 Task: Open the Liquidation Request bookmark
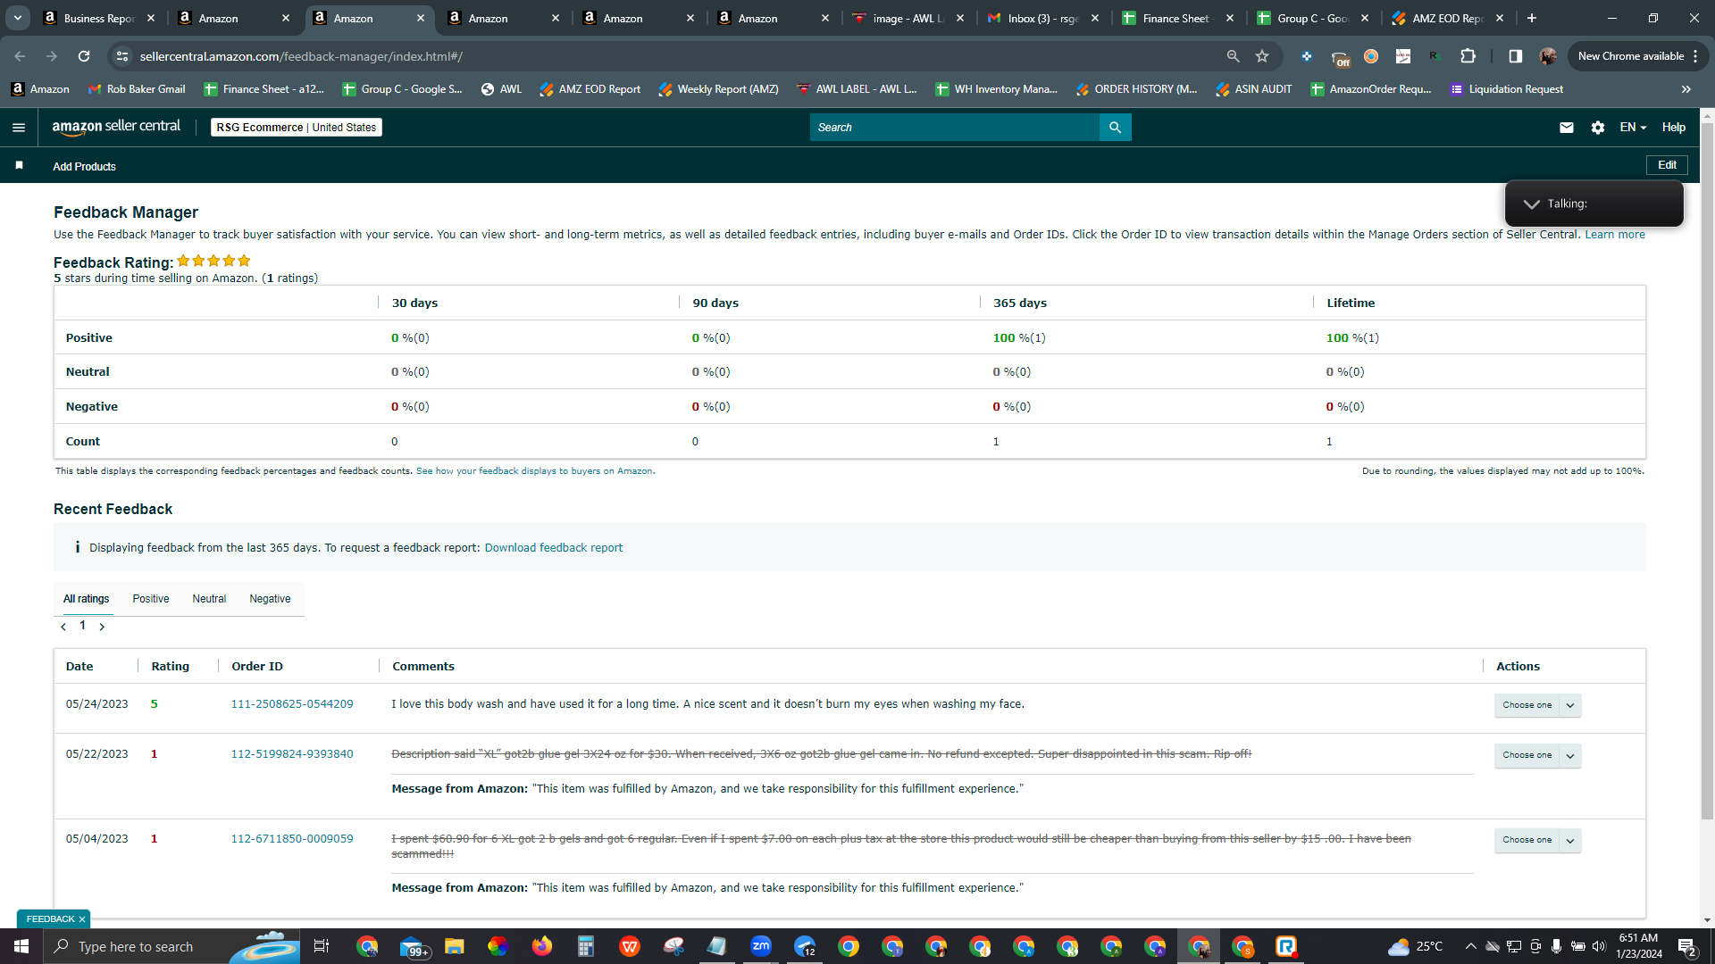(x=1507, y=89)
